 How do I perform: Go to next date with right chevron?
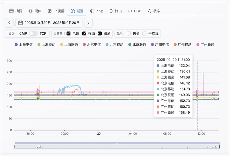click(x=88, y=23)
